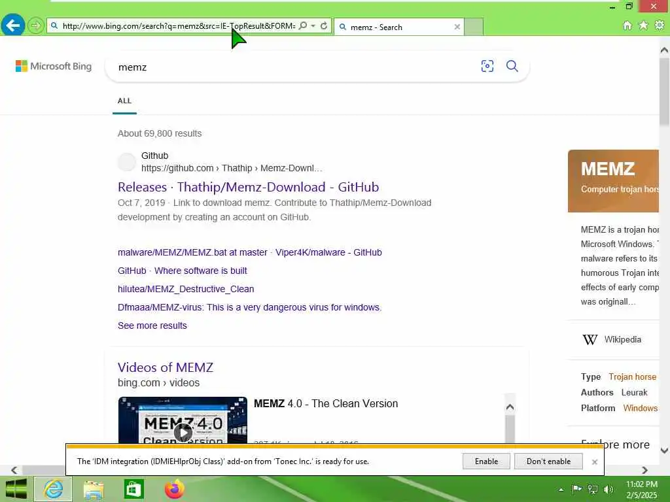Click Enable on the IDM add-on bar

[486, 461]
